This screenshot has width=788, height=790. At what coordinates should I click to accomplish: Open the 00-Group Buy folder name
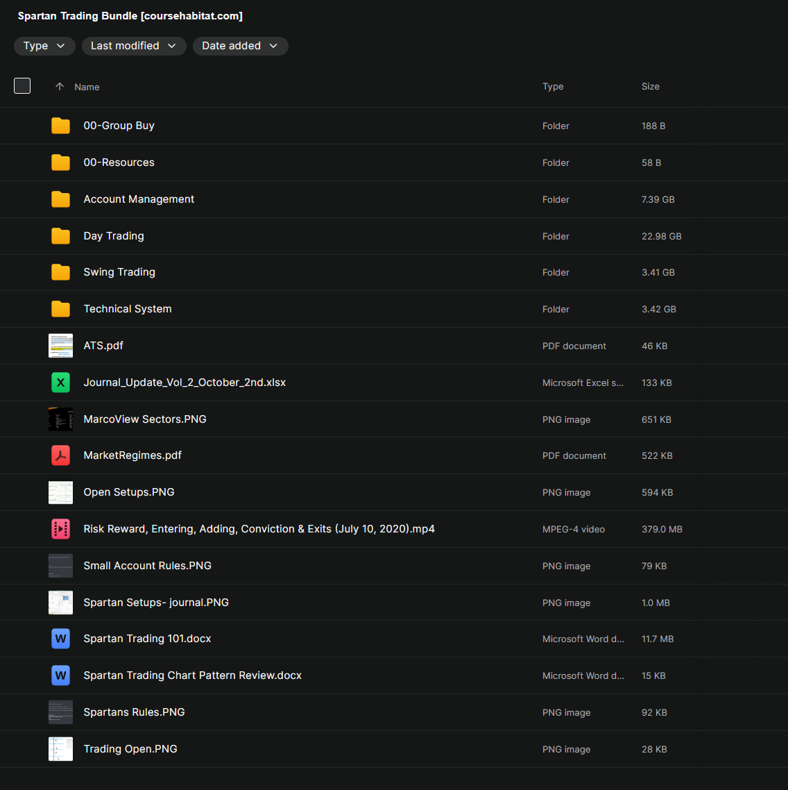coord(119,126)
